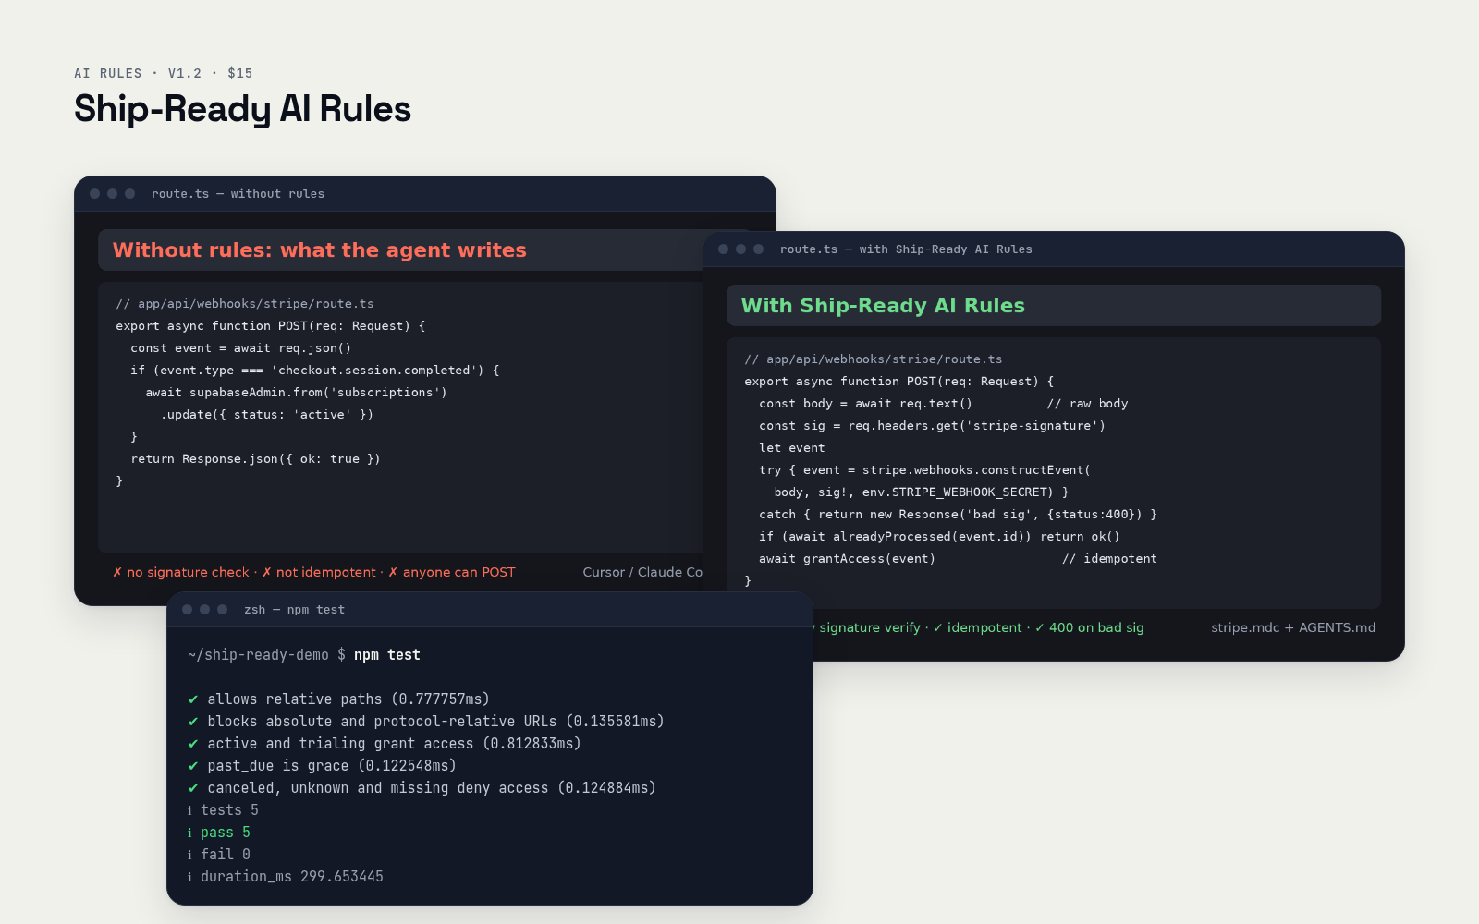Image resolution: width=1479 pixels, height=924 pixels.
Task: Click the 'npm test' command in the terminal
Action: tap(387, 655)
